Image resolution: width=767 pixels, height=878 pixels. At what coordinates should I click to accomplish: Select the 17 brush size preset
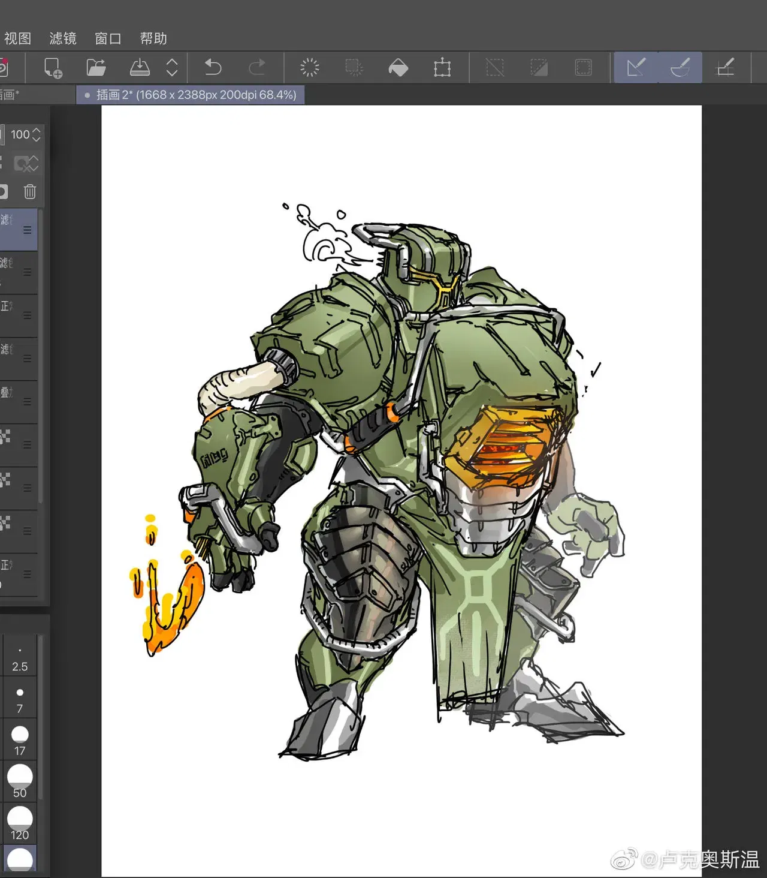(x=20, y=741)
